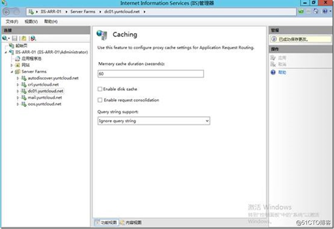334x229 pixels.
Task: Enable the request consolidation checkbox
Action: (x=100, y=100)
